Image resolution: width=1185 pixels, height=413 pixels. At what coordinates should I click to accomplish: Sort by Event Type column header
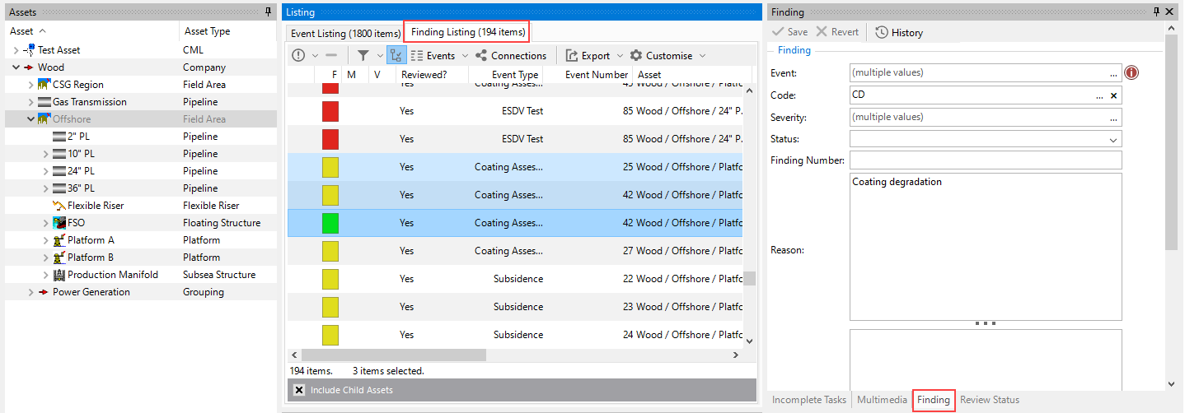515,74
